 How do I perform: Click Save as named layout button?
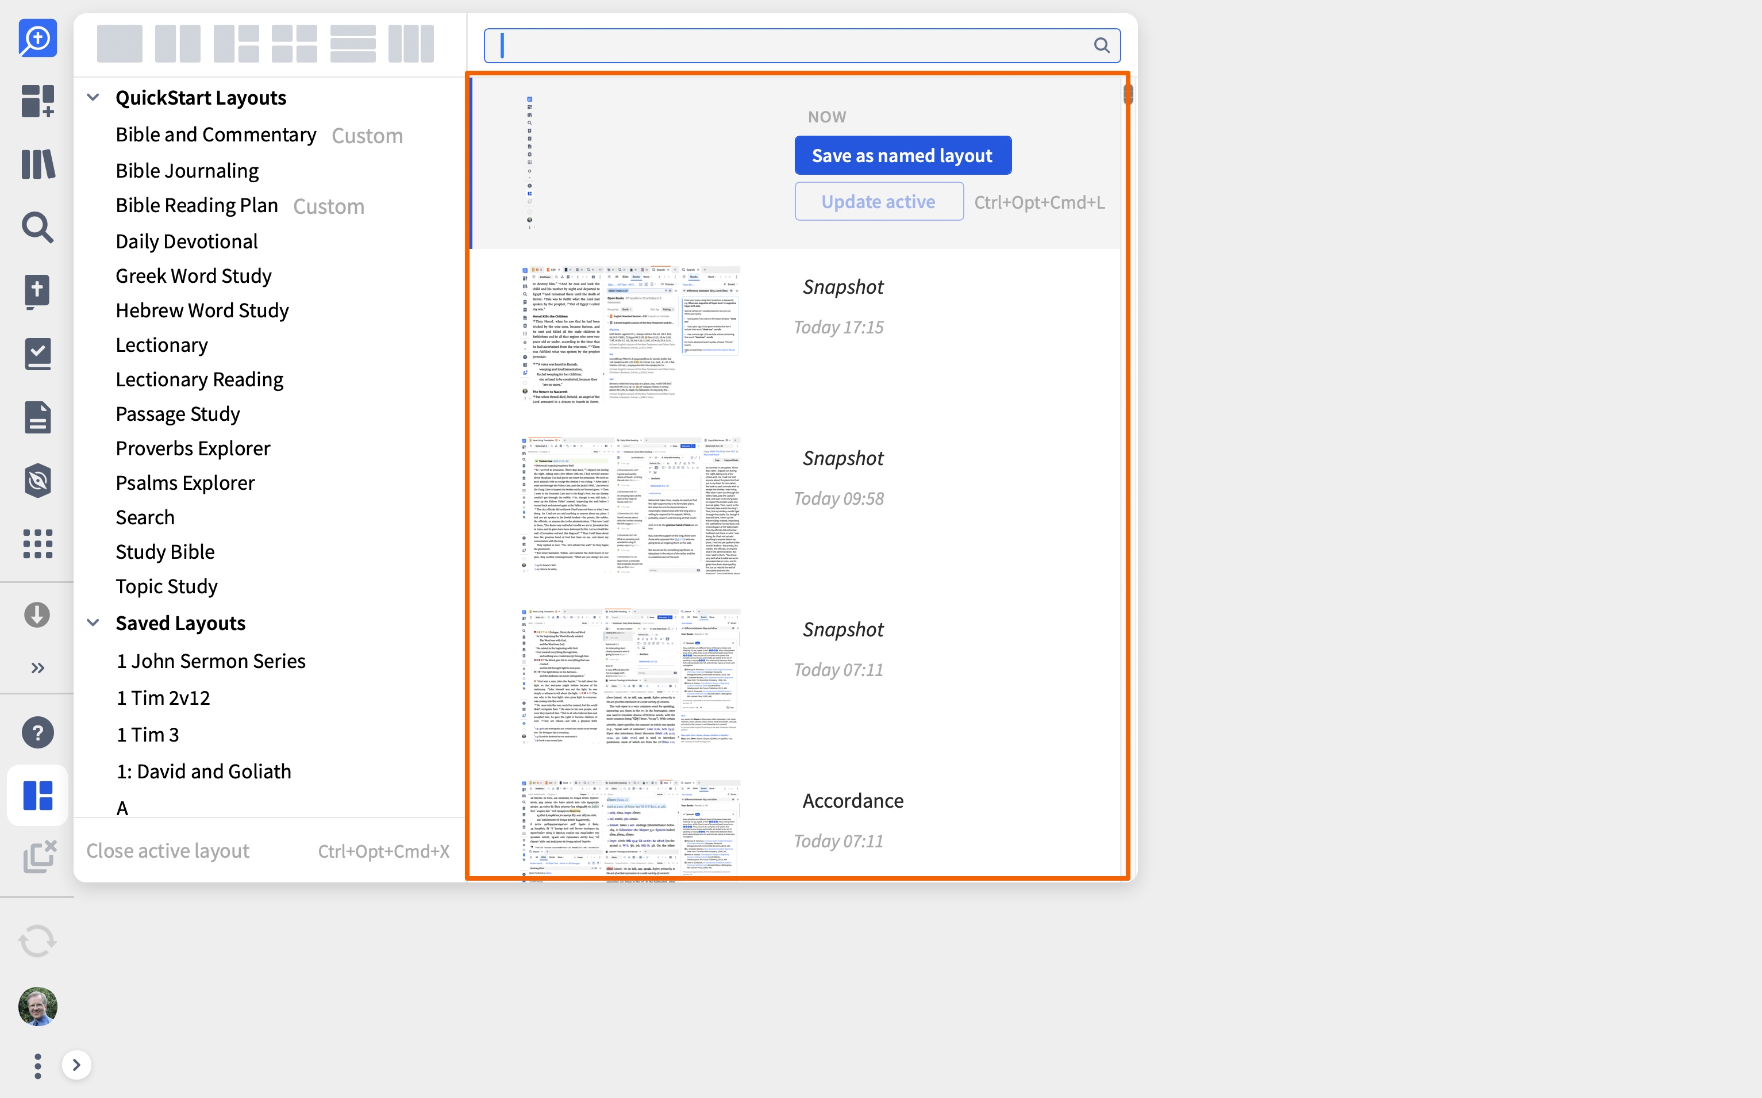click(902, 155)
